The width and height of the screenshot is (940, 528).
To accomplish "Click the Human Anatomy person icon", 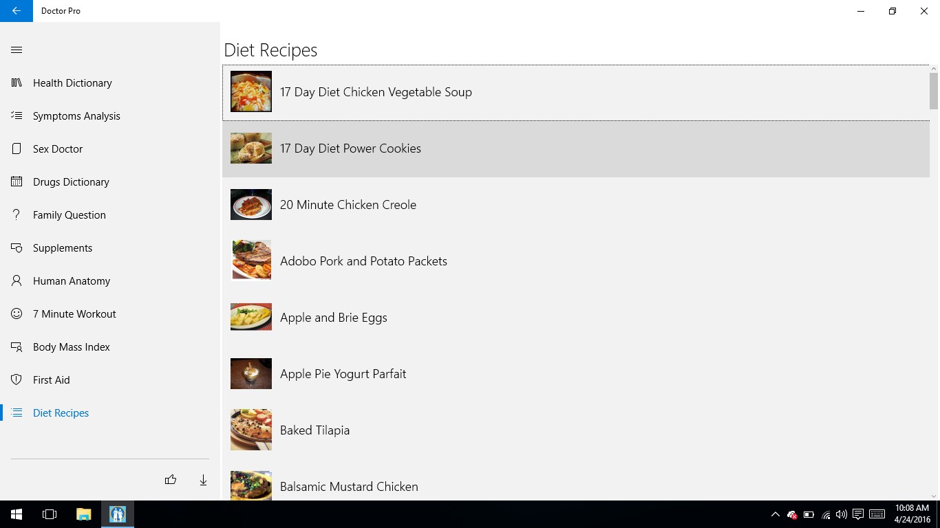I will (17, 280).
